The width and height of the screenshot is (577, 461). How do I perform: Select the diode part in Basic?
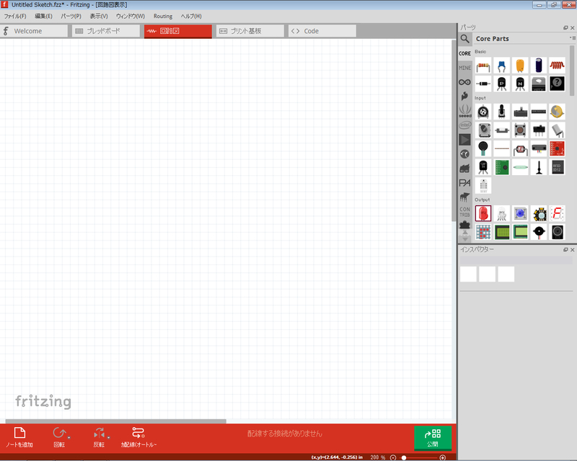pyautogui.click(x=483, y=84)
